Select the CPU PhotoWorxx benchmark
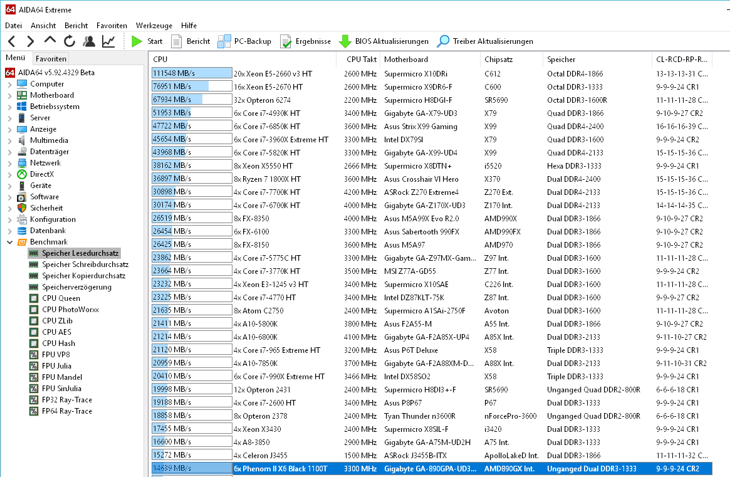Screen dimensions: 730x477 (x=64, y=310)
